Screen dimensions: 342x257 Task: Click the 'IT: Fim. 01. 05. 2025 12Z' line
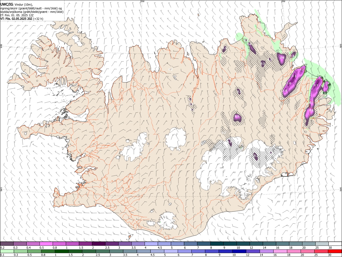[17, 15]
